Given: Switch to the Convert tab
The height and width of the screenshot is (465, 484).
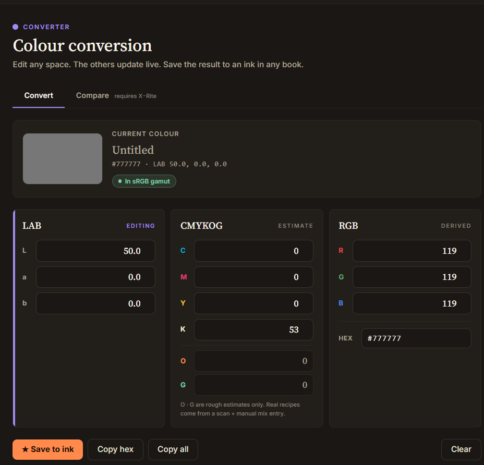Looking at the screenshot, I should [x=39, y=95].
